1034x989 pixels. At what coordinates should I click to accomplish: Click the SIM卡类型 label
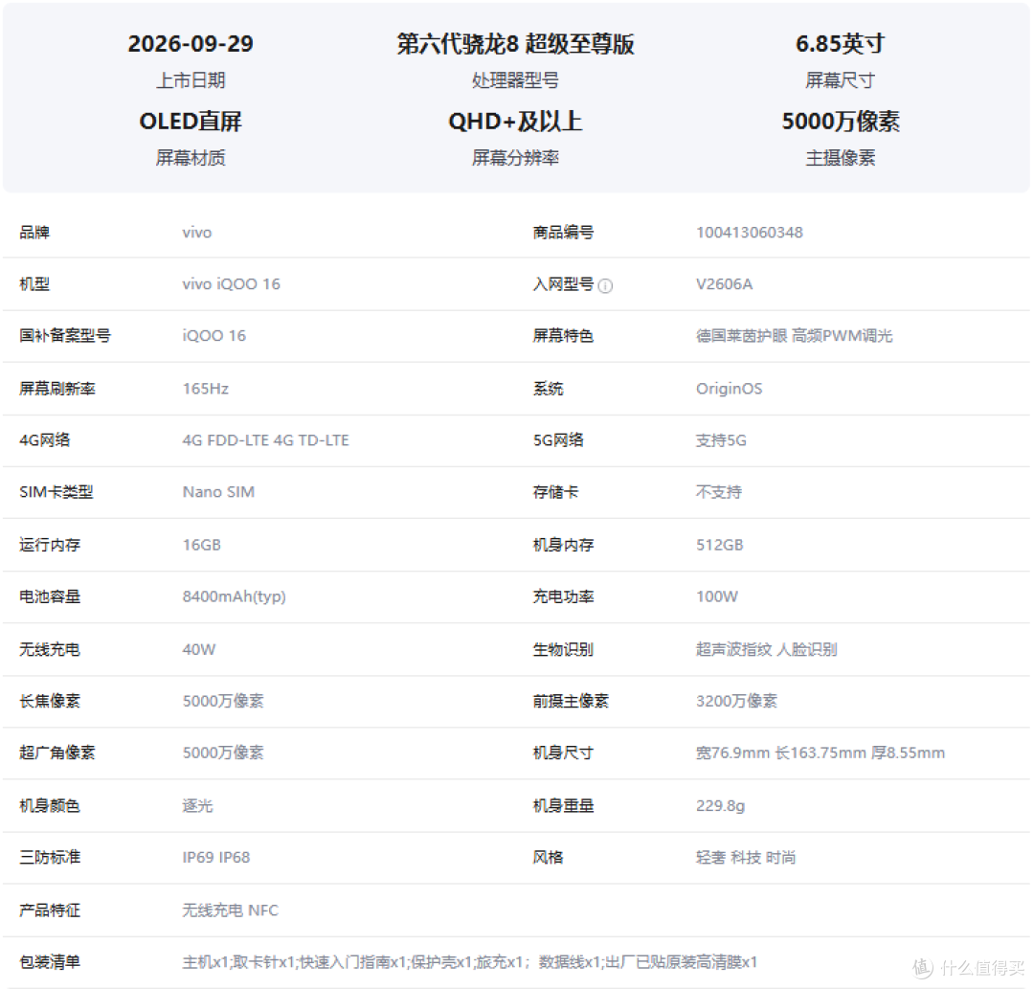pyautogui.click(x=56, y=492)
